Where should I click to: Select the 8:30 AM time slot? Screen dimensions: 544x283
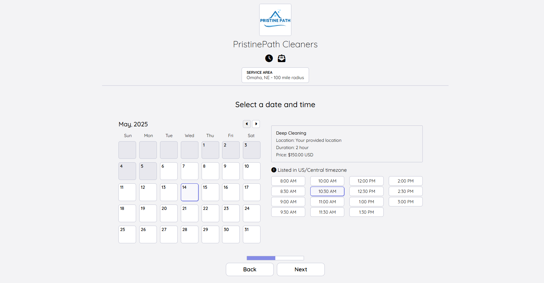(288, 191)
